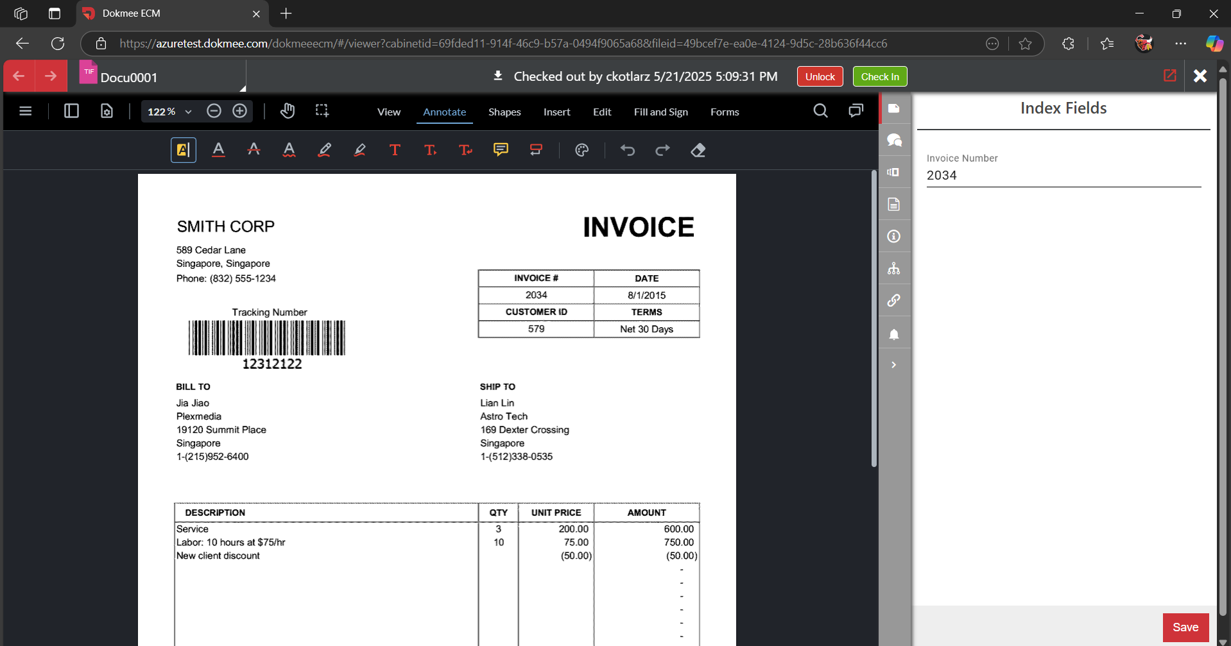Select the free hand pen tool
Viewport: 1231px width, 646px height.
point(324,150)
